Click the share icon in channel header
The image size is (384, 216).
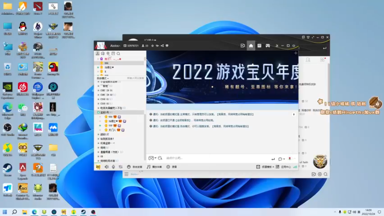click(162, 46)
